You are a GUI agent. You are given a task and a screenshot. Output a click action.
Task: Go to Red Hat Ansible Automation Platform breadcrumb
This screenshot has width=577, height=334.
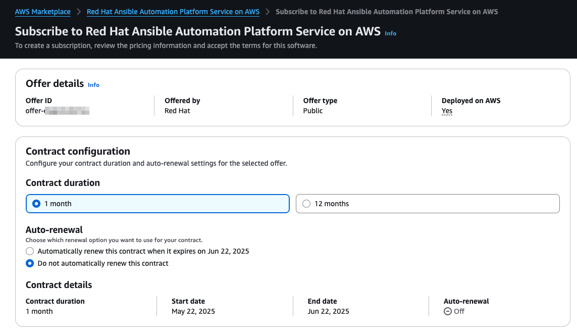click(173, 12)
